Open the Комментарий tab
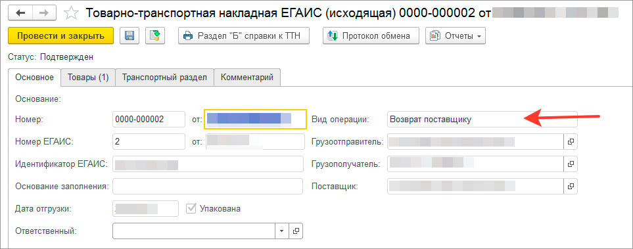The height and width of the screenshot is (249, 633). pyautogui.click(x=247, y=78)
